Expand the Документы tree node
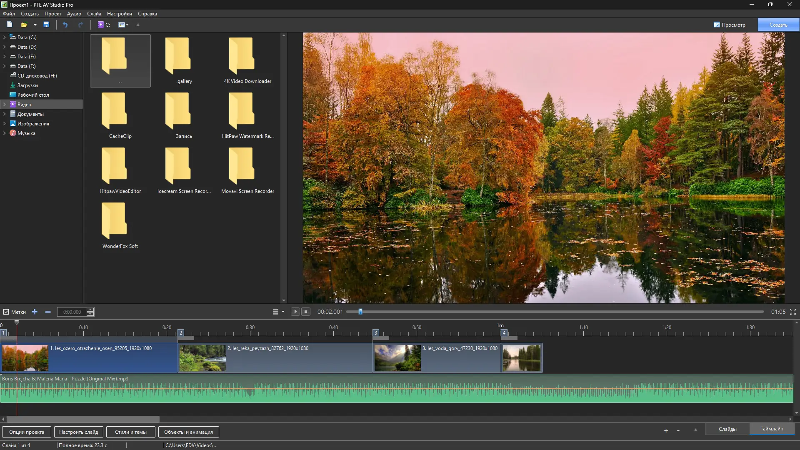 [x=5, y=114]
